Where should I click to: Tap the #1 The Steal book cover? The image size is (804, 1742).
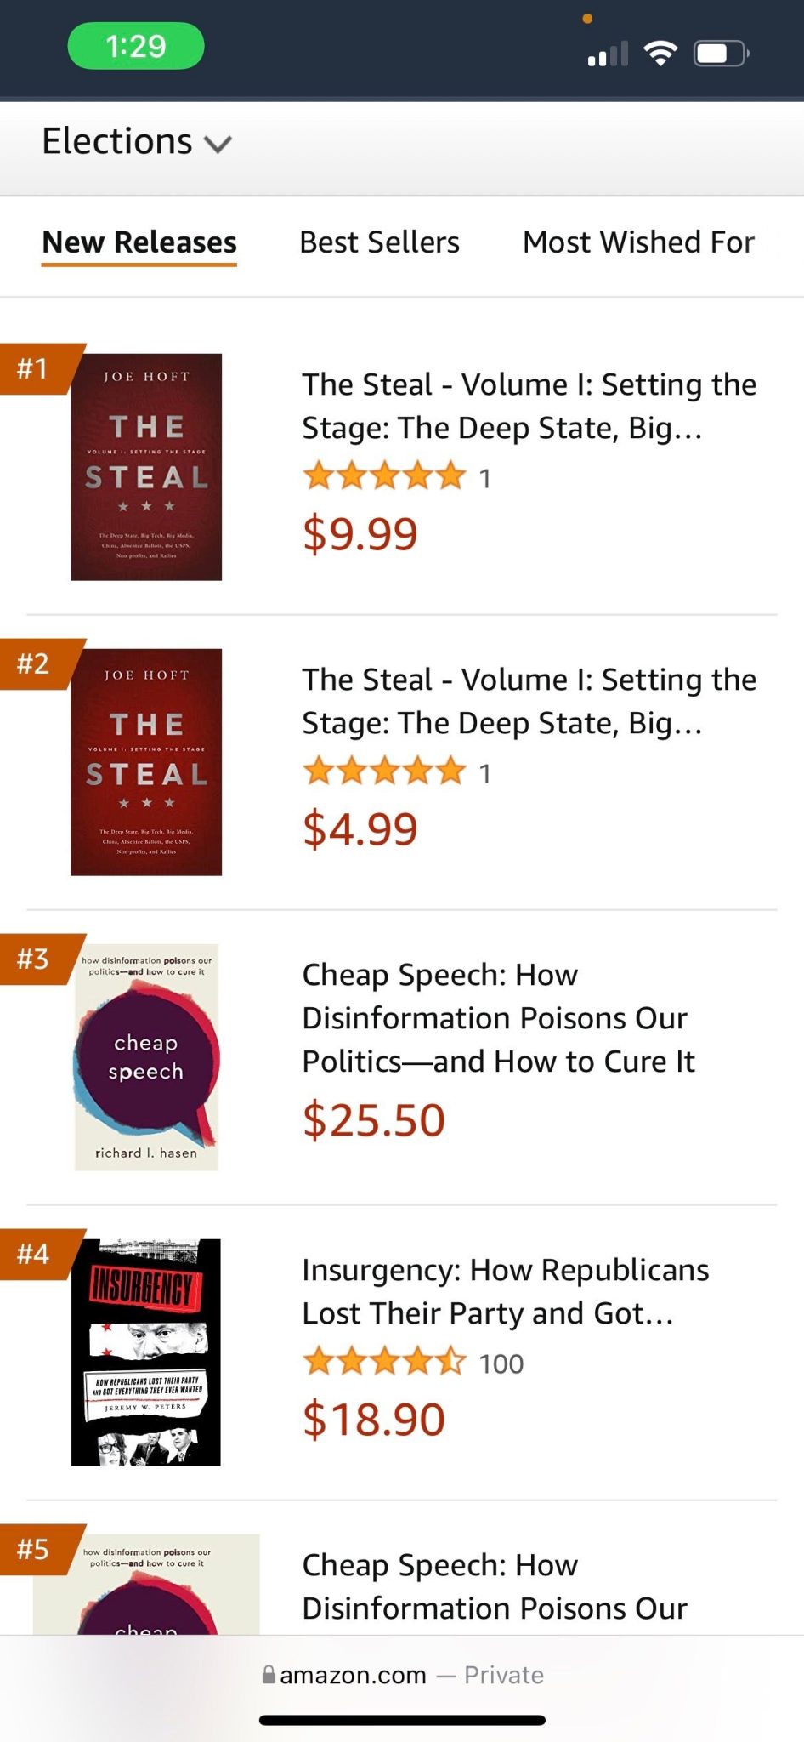click(146, 467)
